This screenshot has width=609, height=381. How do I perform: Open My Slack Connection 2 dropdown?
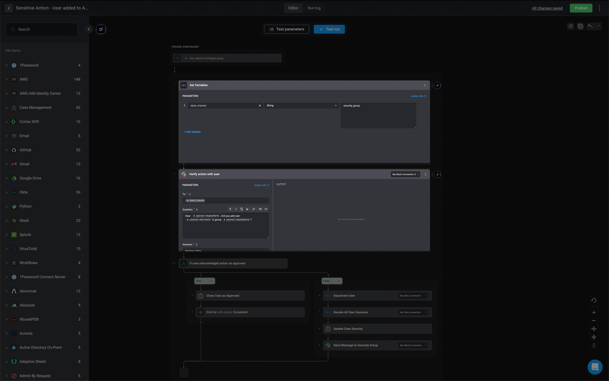[405, 174]
